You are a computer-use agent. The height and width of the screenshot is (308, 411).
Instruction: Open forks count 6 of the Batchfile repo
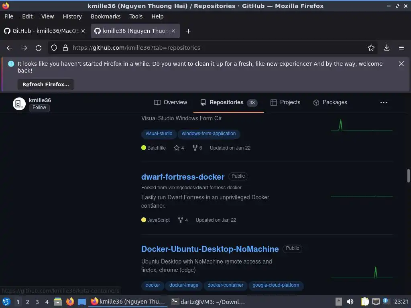coord(197,148)
